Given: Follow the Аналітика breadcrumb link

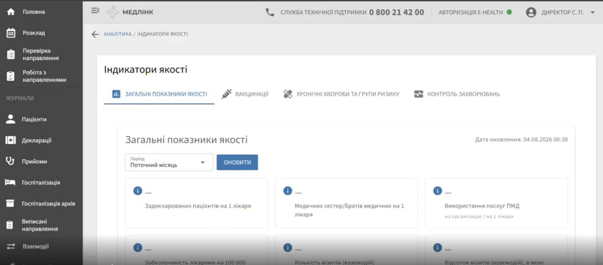Looking at the screenshot, I should coord(118,34).
